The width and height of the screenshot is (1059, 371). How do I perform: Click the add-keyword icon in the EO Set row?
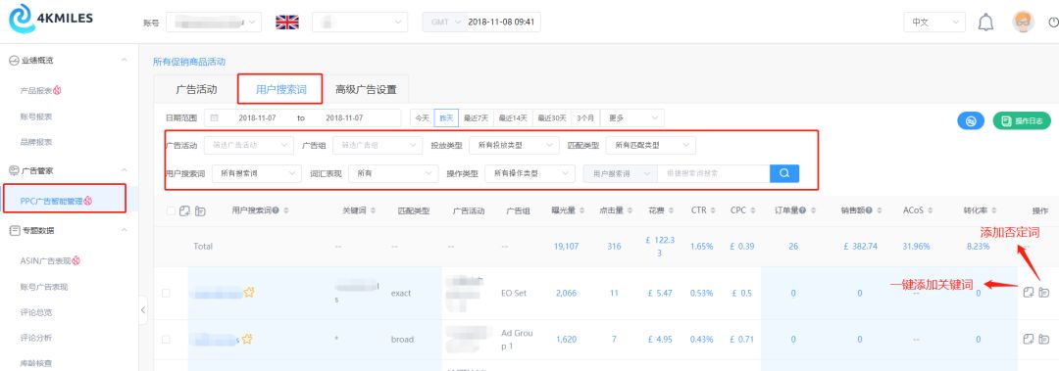(x=1029, y=293)
